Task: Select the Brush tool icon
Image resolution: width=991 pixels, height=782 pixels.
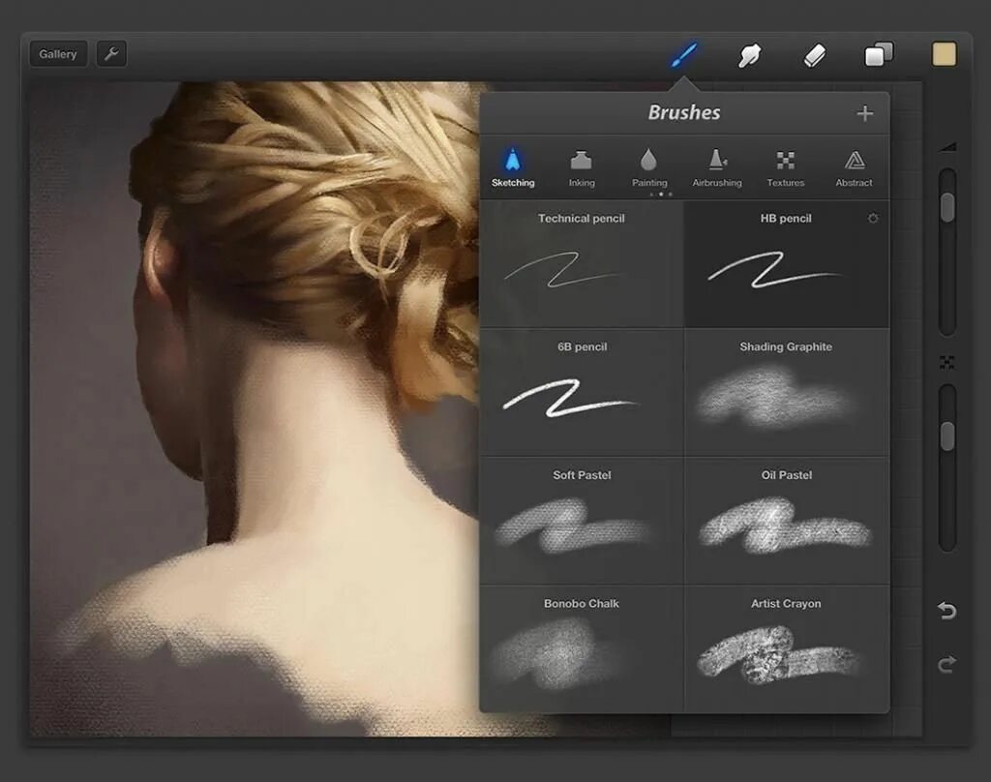Action: (684, 55)
